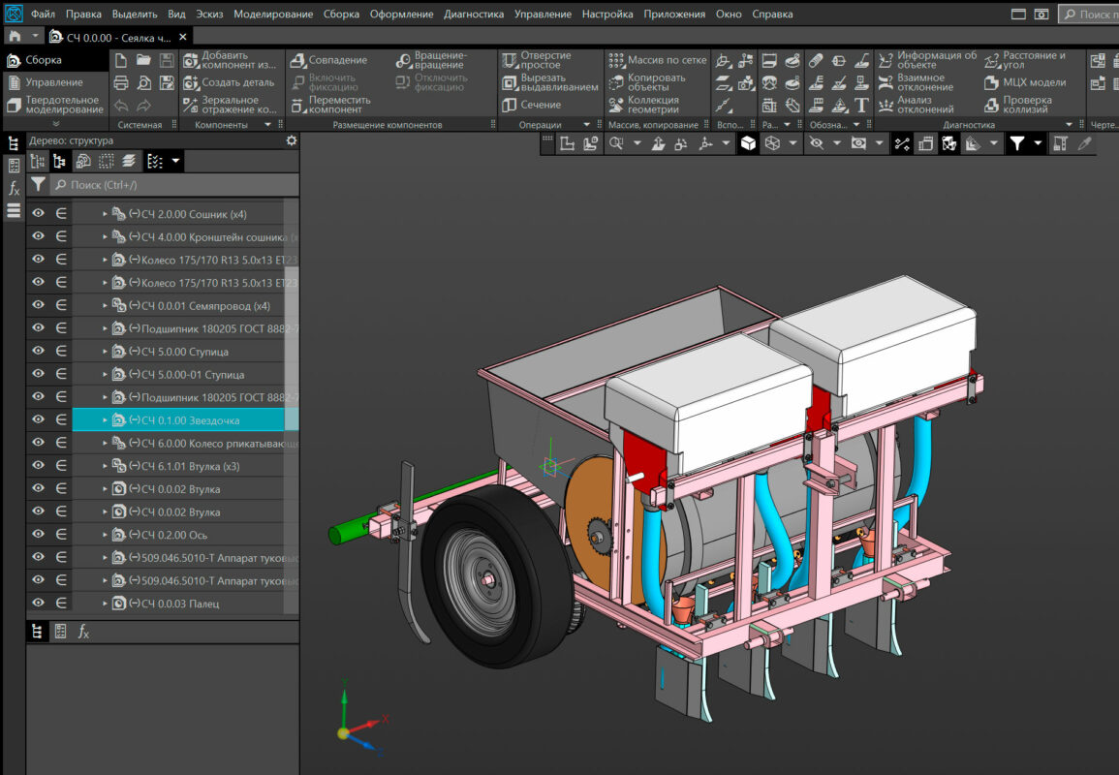1119x775 pixels.
Task: Open dropdown arrow next to tree checklist icon
Action: [x=175, y=161]
